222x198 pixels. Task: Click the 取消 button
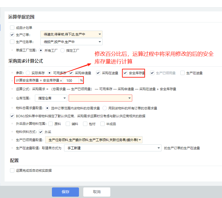[x=97, y=192]
